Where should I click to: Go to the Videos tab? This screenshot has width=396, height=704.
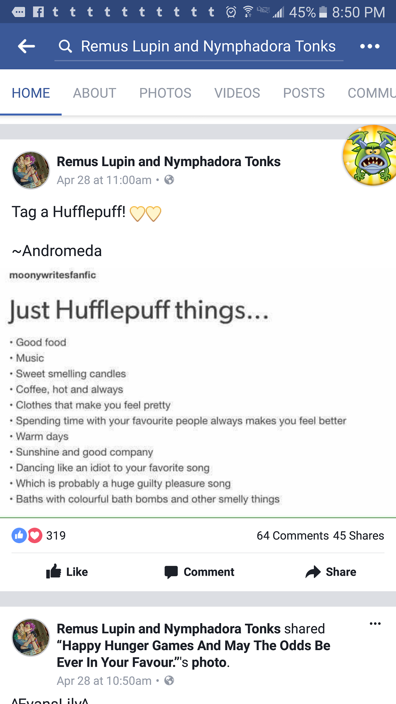point(237,93)
